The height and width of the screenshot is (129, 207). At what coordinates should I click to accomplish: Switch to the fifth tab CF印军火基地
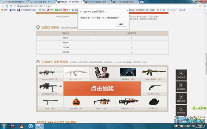(x=125, y=2)
